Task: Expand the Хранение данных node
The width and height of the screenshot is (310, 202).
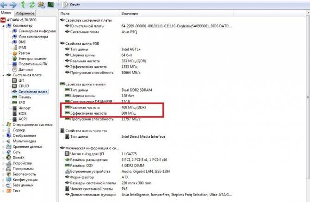Action: point(3,147)
